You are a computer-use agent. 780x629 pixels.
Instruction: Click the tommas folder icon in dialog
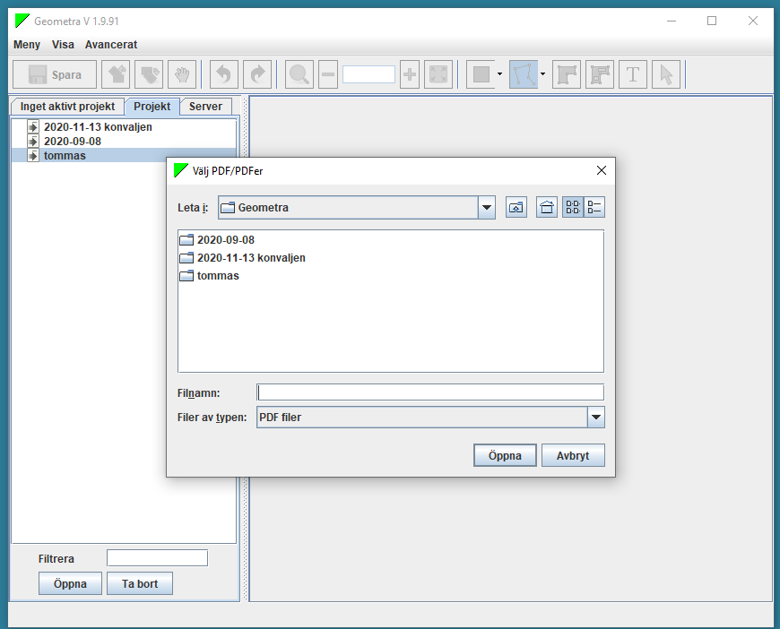click(186, 276)
